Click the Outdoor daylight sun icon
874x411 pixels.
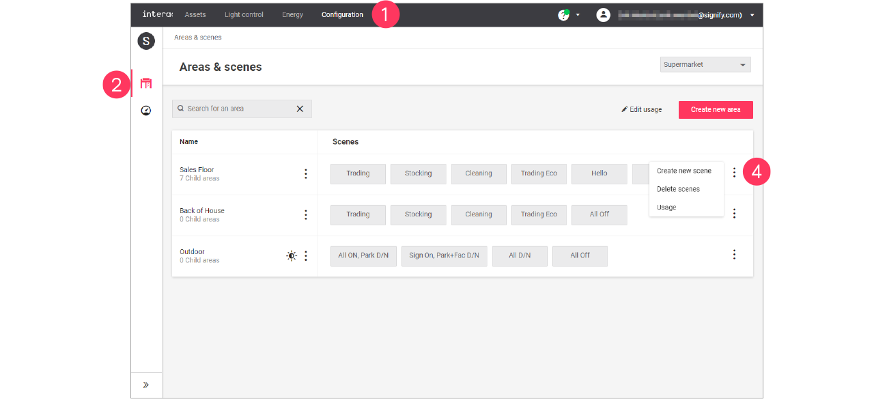point(292,256)
